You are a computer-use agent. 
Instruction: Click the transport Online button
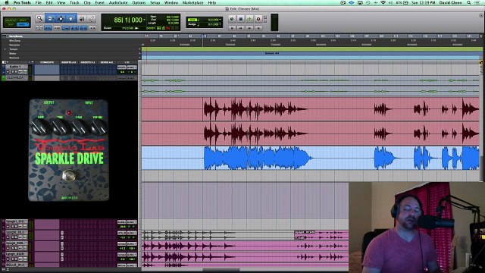pos(232,19)
